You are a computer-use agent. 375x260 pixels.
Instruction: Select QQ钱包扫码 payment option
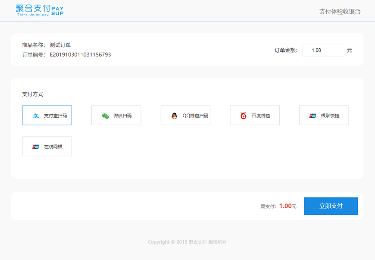point(185,115)
